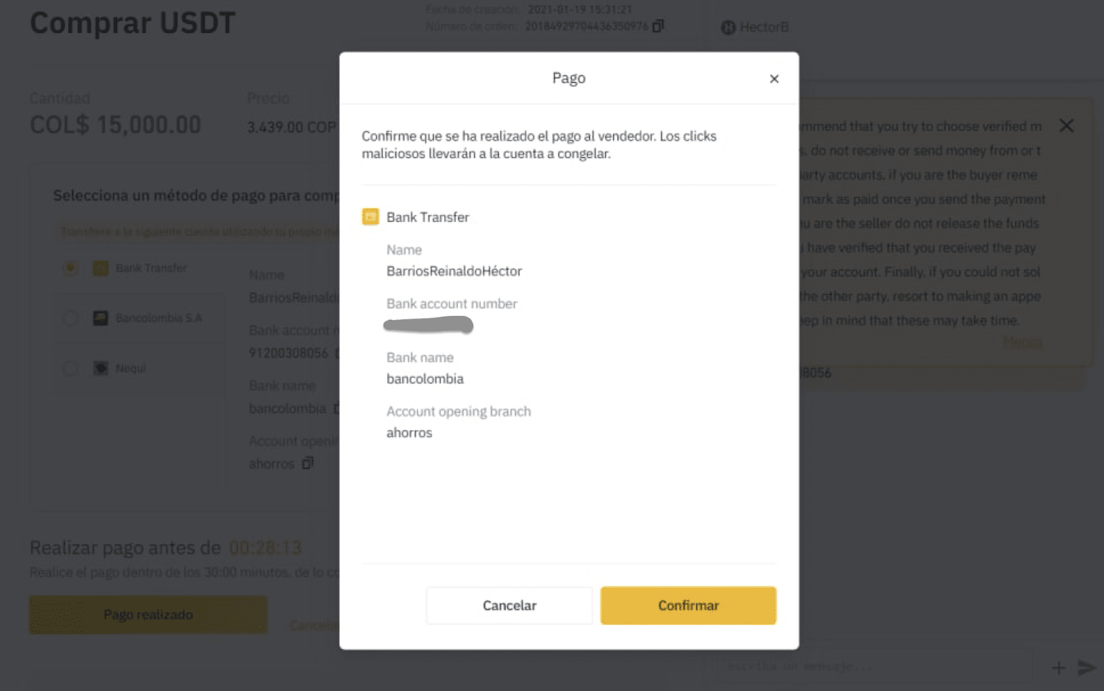The image size is (1104, 691).
Task: Dismiss the yellow warning notice with X
Action: [1067, 126]
